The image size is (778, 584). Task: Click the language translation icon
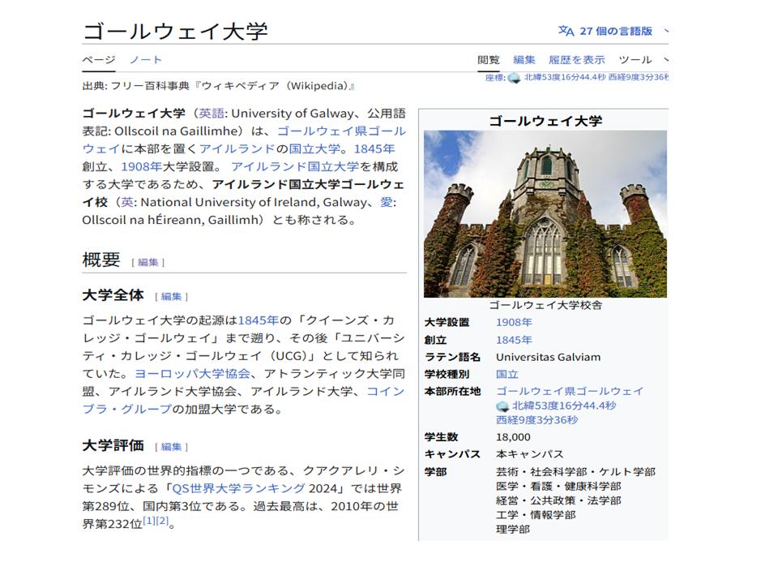[x=566, y=31]
